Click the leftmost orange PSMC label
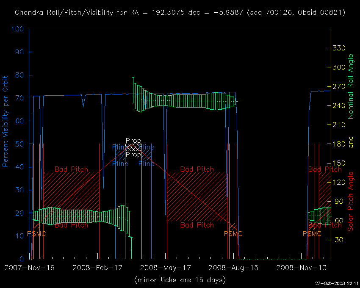The width and height of the screenshot is (360, 288). 36,234
